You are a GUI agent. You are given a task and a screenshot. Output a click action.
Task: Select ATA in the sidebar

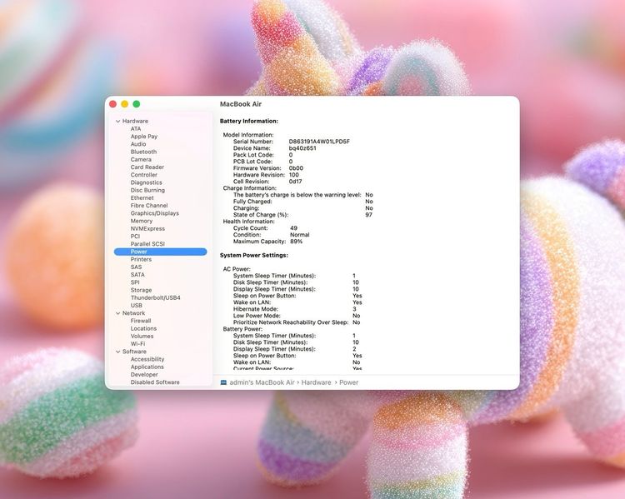[x=136, y=129]
